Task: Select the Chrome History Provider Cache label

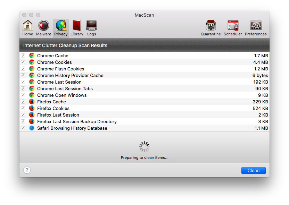Action: (x=70, y=76)
